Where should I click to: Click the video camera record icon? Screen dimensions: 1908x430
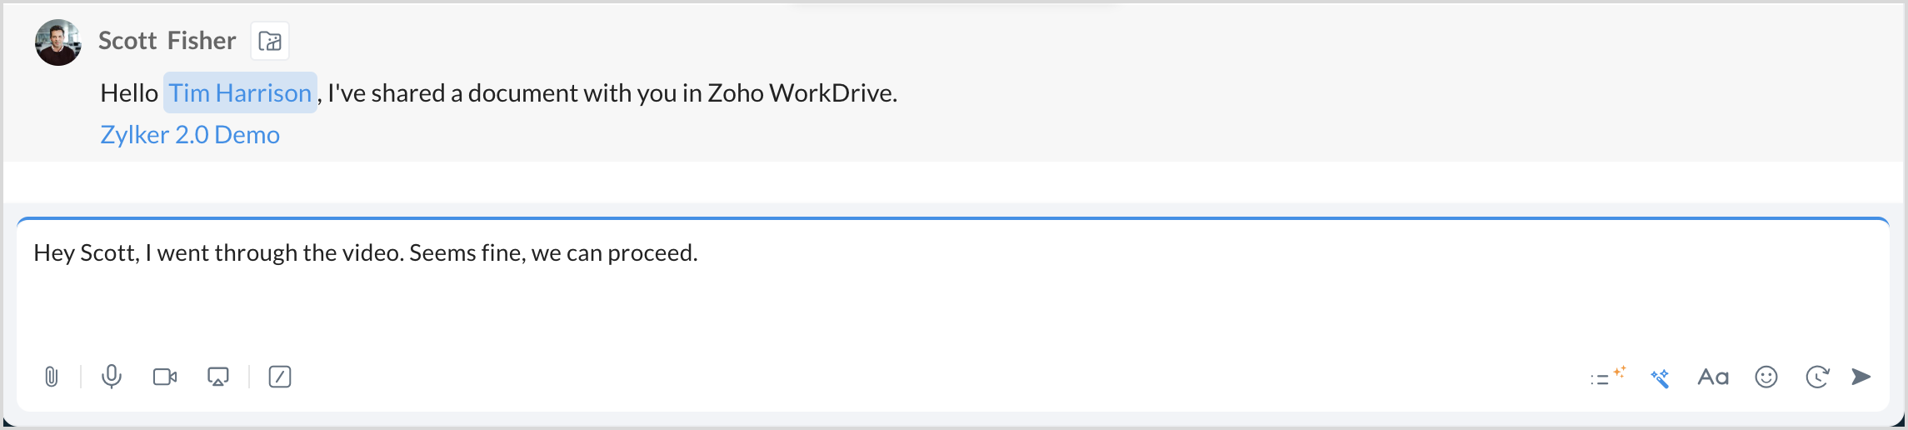165,377
